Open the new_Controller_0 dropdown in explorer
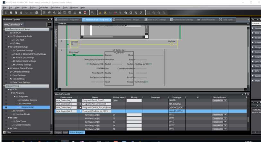This screenshot has height=142, width=261. pyautogui.click(x=22, y=24)
